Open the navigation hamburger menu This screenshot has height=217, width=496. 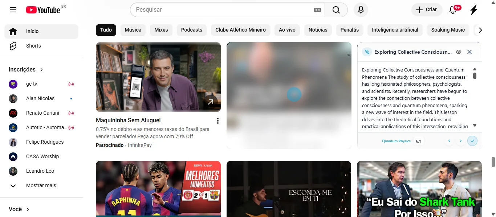[x=13, y=10]
